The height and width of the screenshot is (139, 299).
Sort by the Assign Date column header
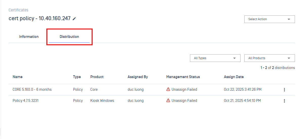[x=234, y=77]
